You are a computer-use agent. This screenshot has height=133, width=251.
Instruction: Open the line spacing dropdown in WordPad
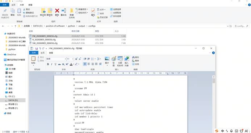[100, 59]
